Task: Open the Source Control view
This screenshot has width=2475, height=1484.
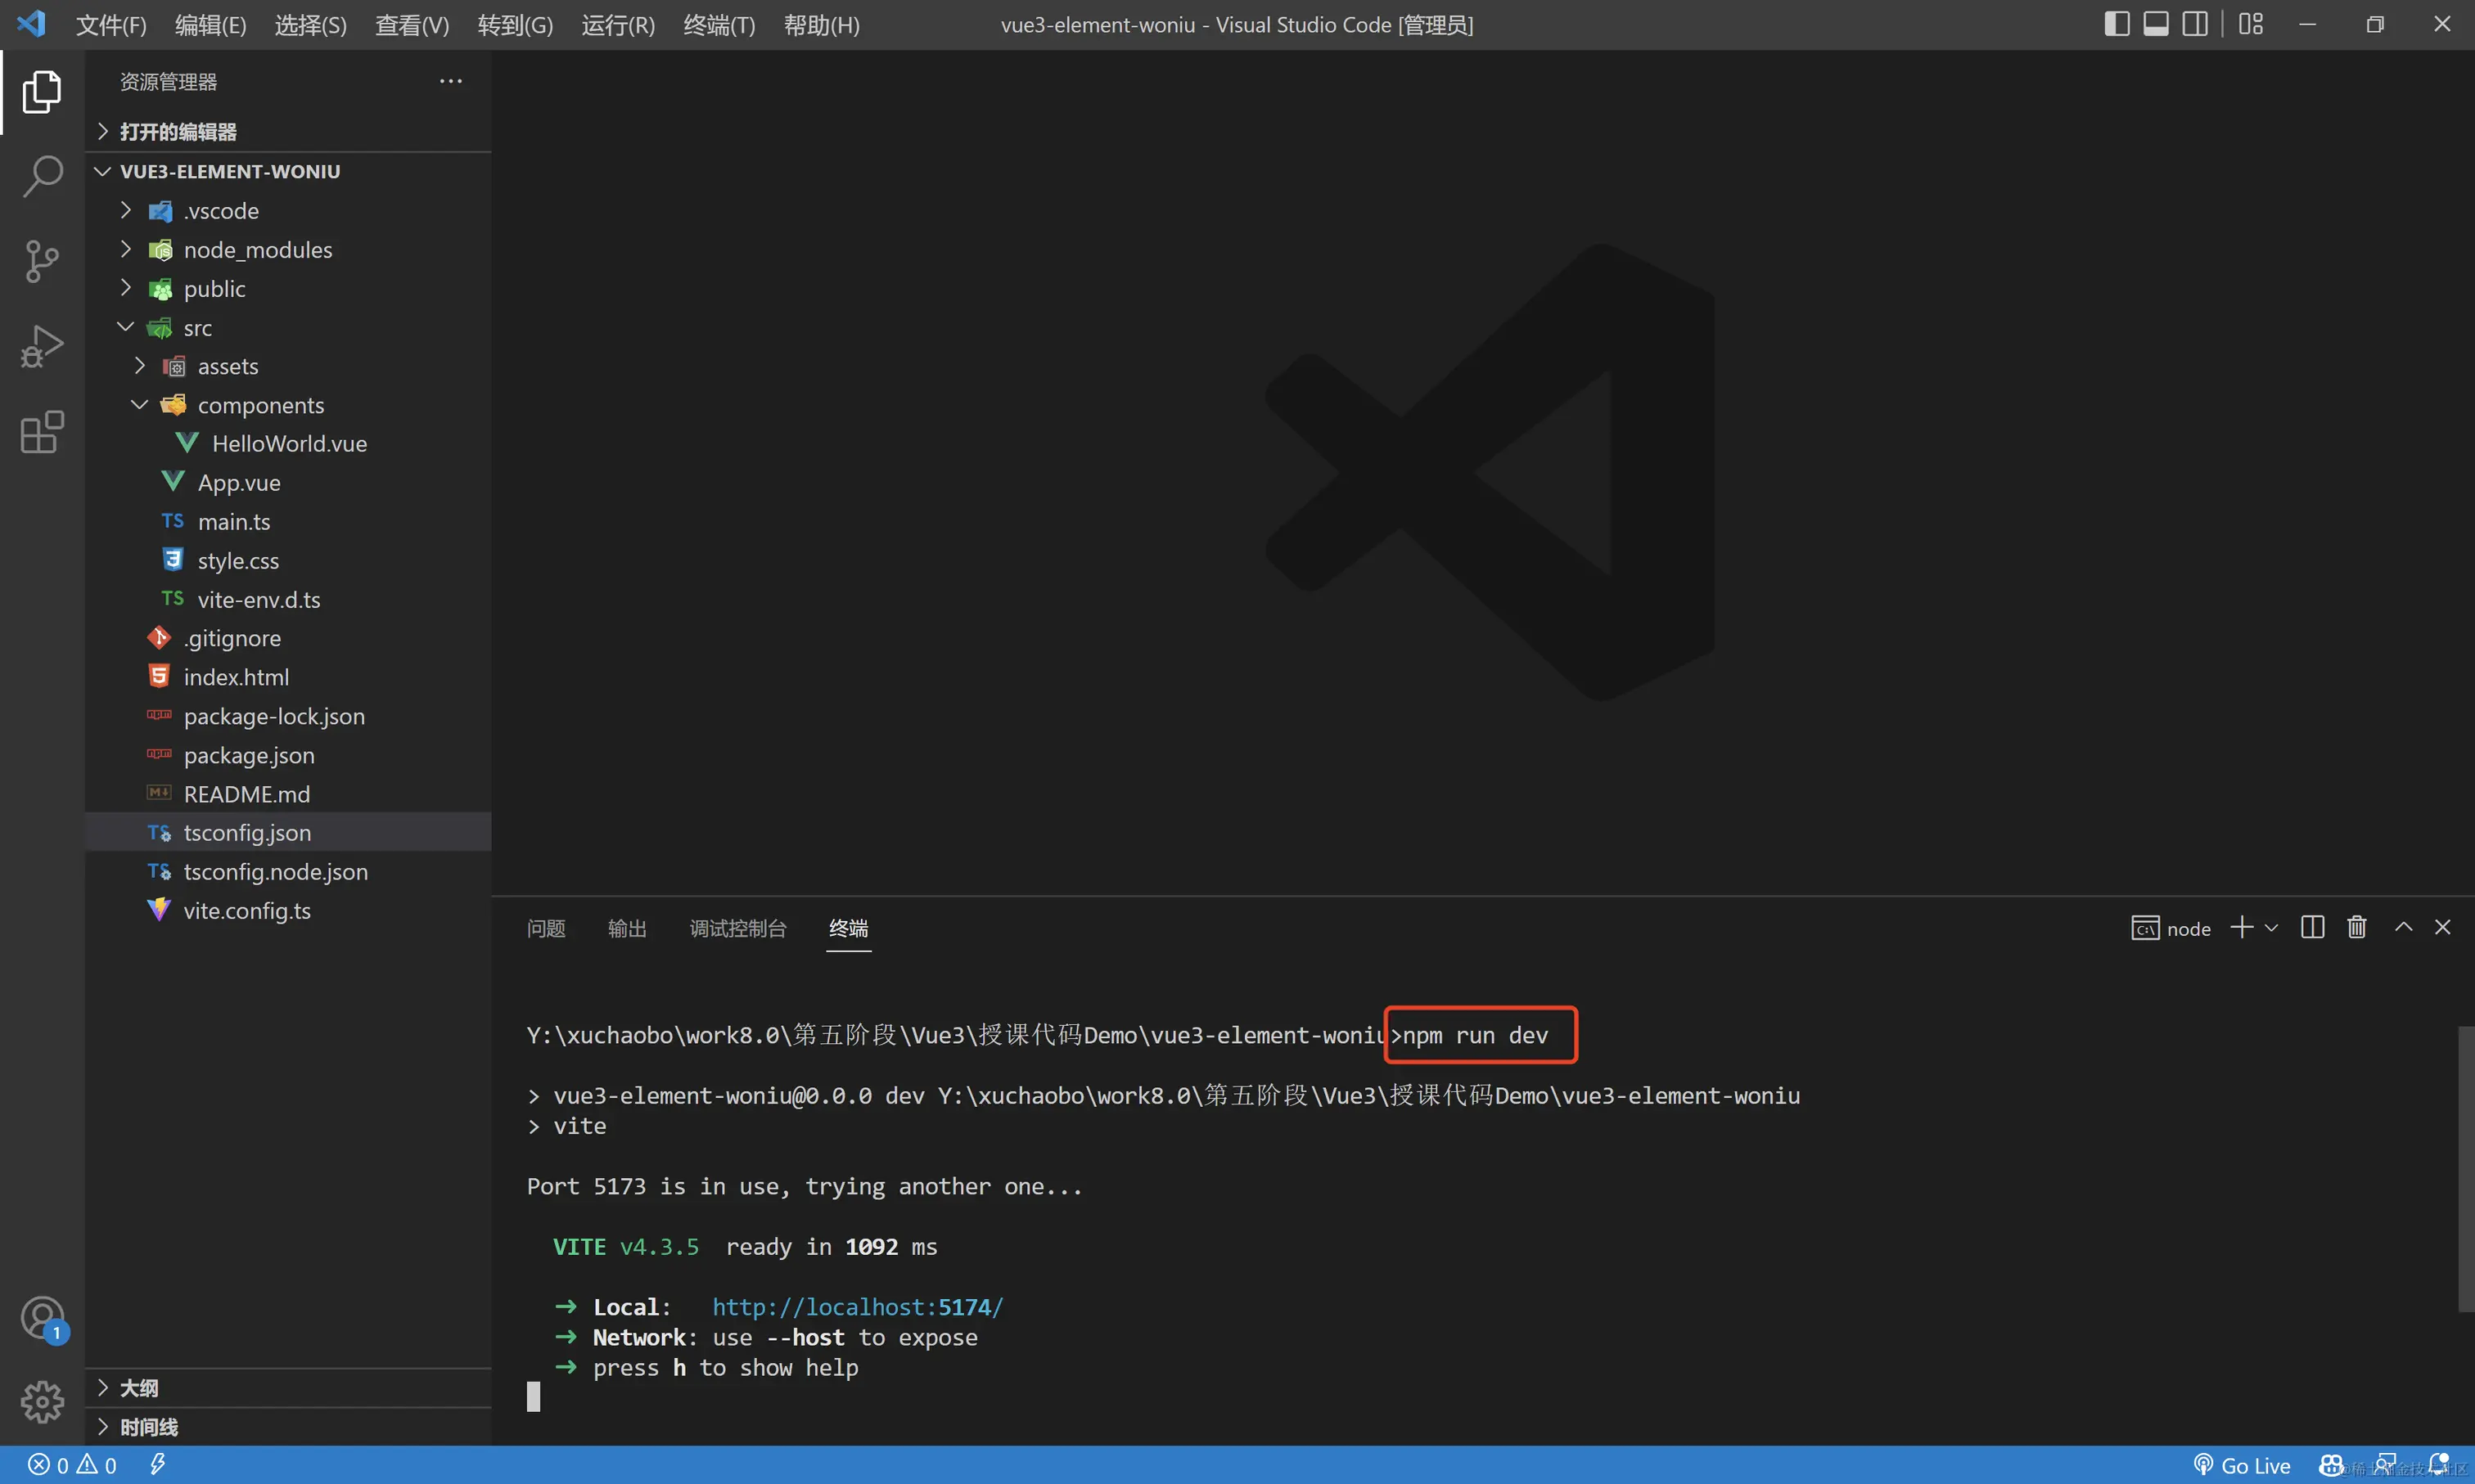Action: tap(42, 262)
